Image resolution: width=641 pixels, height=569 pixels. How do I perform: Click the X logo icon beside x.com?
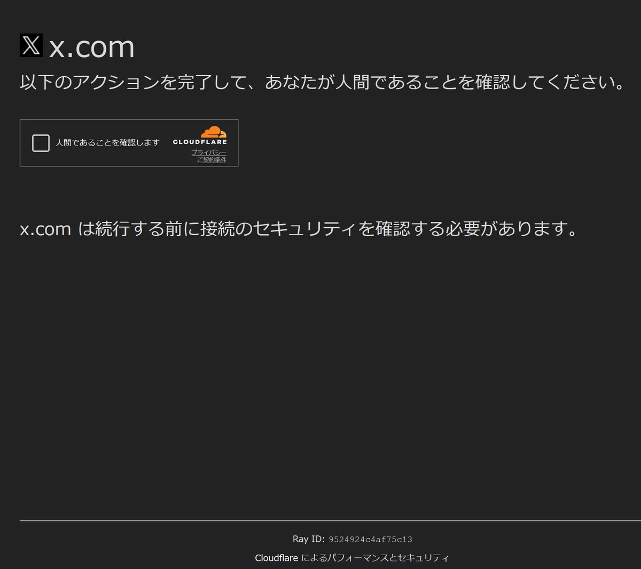coord(32,45)
